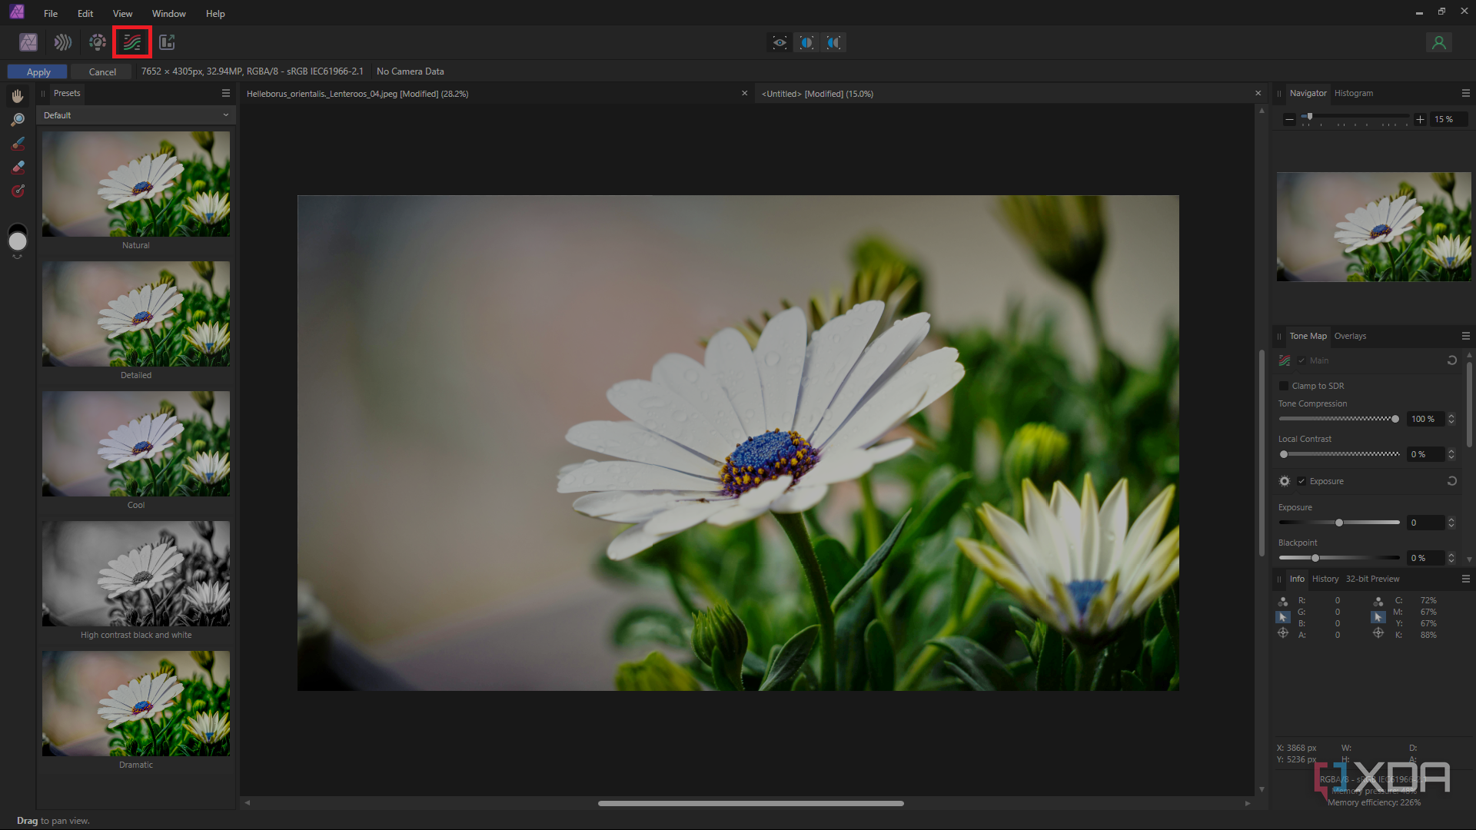Open the Tone Map panel options menu
Viewport: 1476px width, 830px height.
(1465, 336)
